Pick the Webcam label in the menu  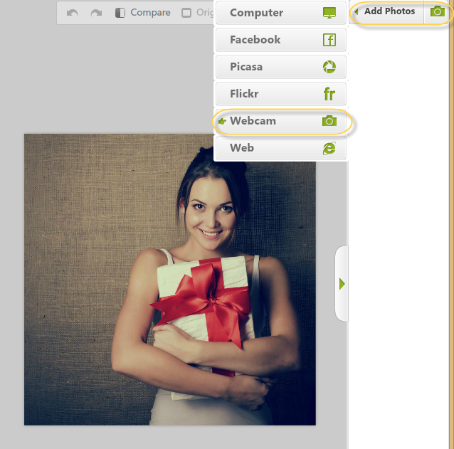[x=253, y=121]
